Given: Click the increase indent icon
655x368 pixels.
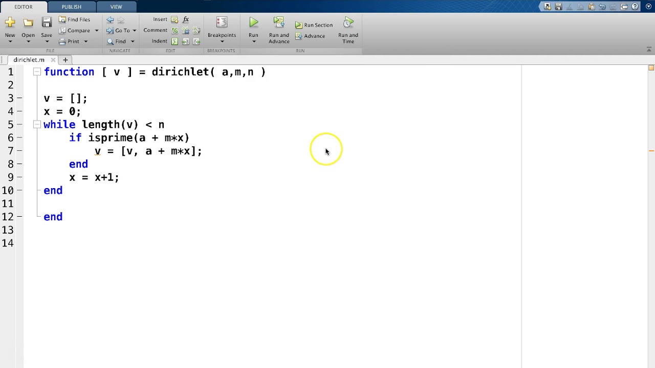Looking at the screenshot, I should click(x=186, y=41).
